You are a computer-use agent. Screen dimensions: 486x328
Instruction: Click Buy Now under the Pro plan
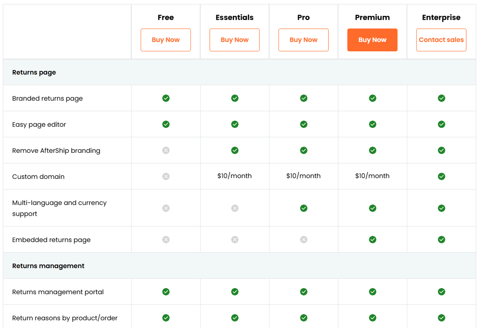tap(303, 40)
